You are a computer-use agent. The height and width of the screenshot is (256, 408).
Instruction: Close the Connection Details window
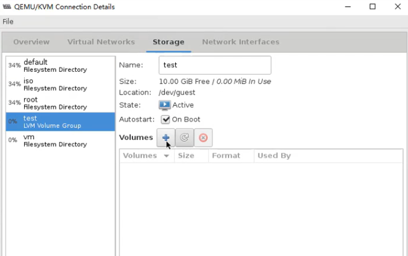[397, 7]
